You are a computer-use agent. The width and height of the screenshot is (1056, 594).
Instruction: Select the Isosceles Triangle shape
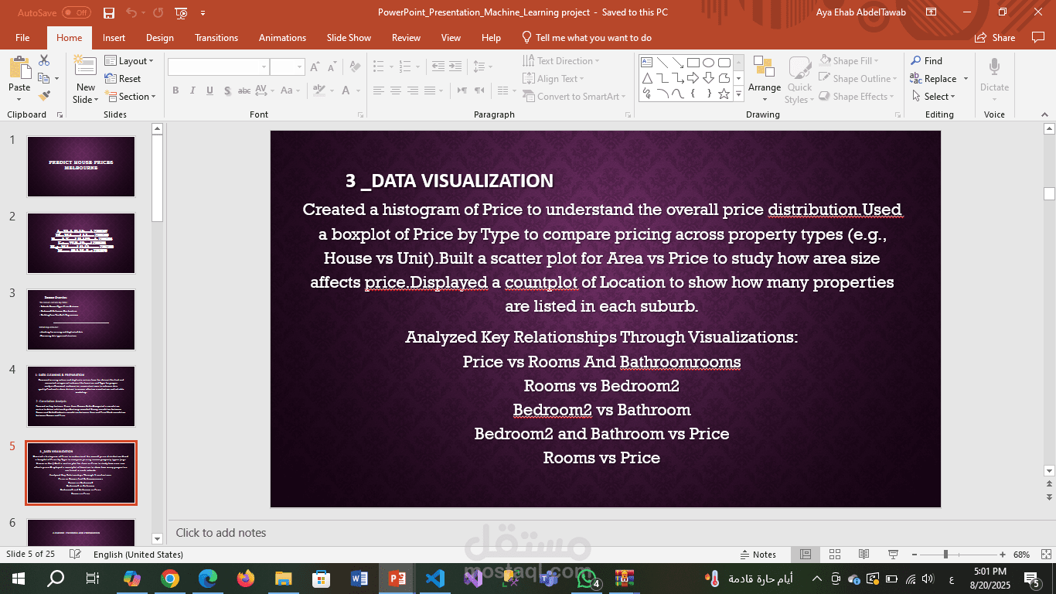(x=646, y=77)
